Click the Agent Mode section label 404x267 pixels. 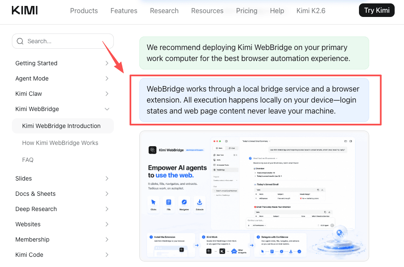click(32, 78)
